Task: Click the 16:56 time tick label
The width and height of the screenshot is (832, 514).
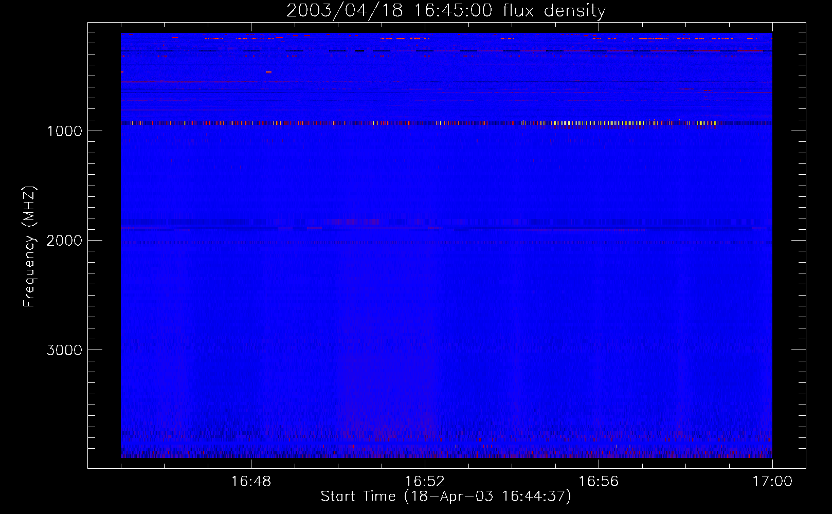Action: pos(599,482)
